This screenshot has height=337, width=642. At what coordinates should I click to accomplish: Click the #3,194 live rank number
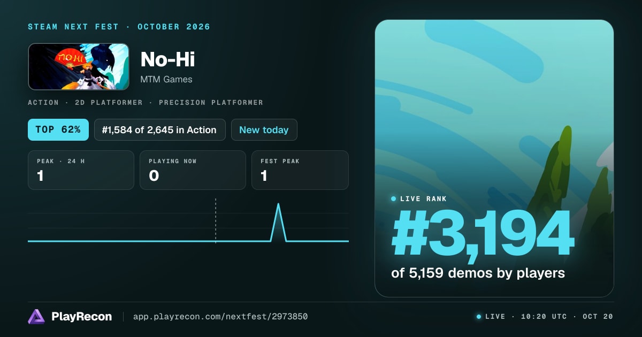click(x=483, y=234)
